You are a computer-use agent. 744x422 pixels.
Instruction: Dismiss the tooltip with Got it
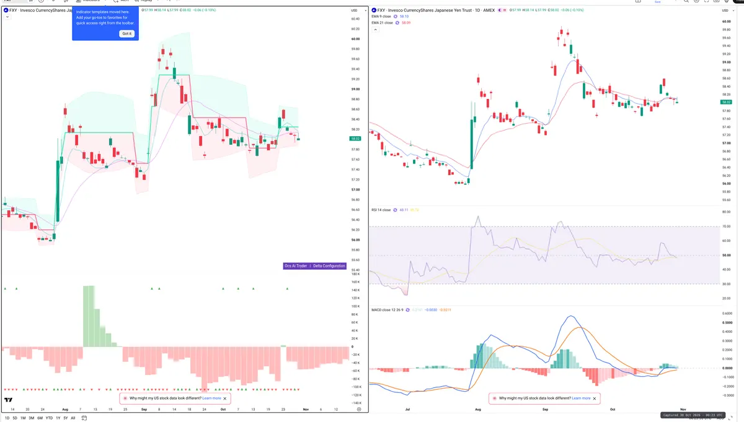[126, 33]
